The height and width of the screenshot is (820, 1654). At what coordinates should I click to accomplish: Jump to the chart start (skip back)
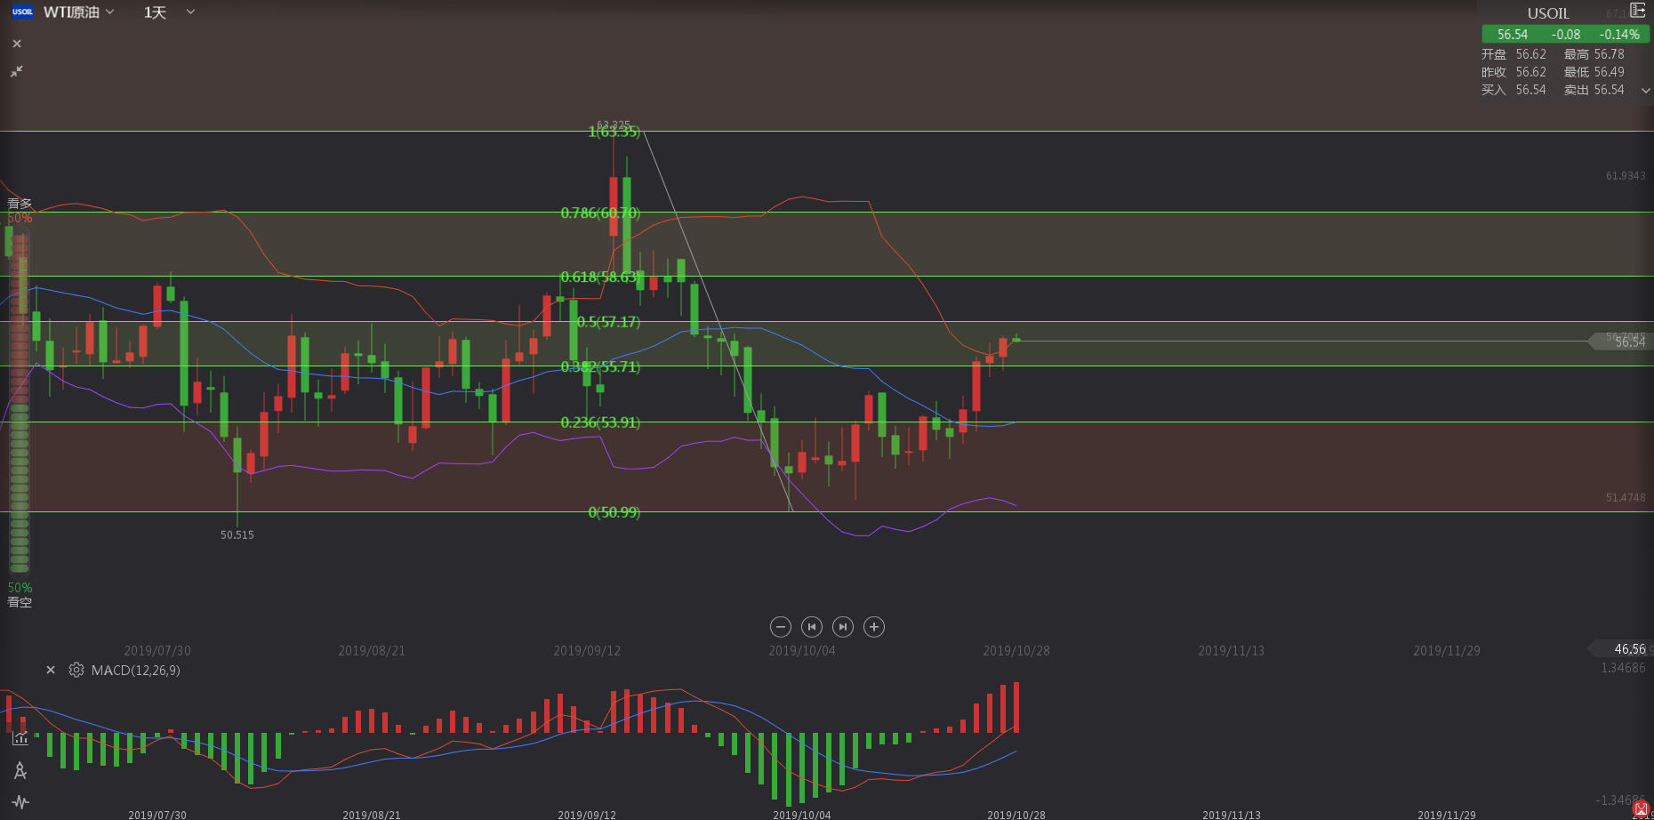click(x=811, y=627)
